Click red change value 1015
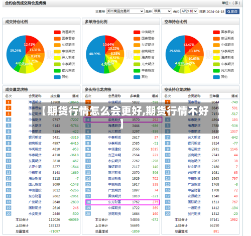Image resolution: width=251 pixels, height=236 pixels. 154,149
